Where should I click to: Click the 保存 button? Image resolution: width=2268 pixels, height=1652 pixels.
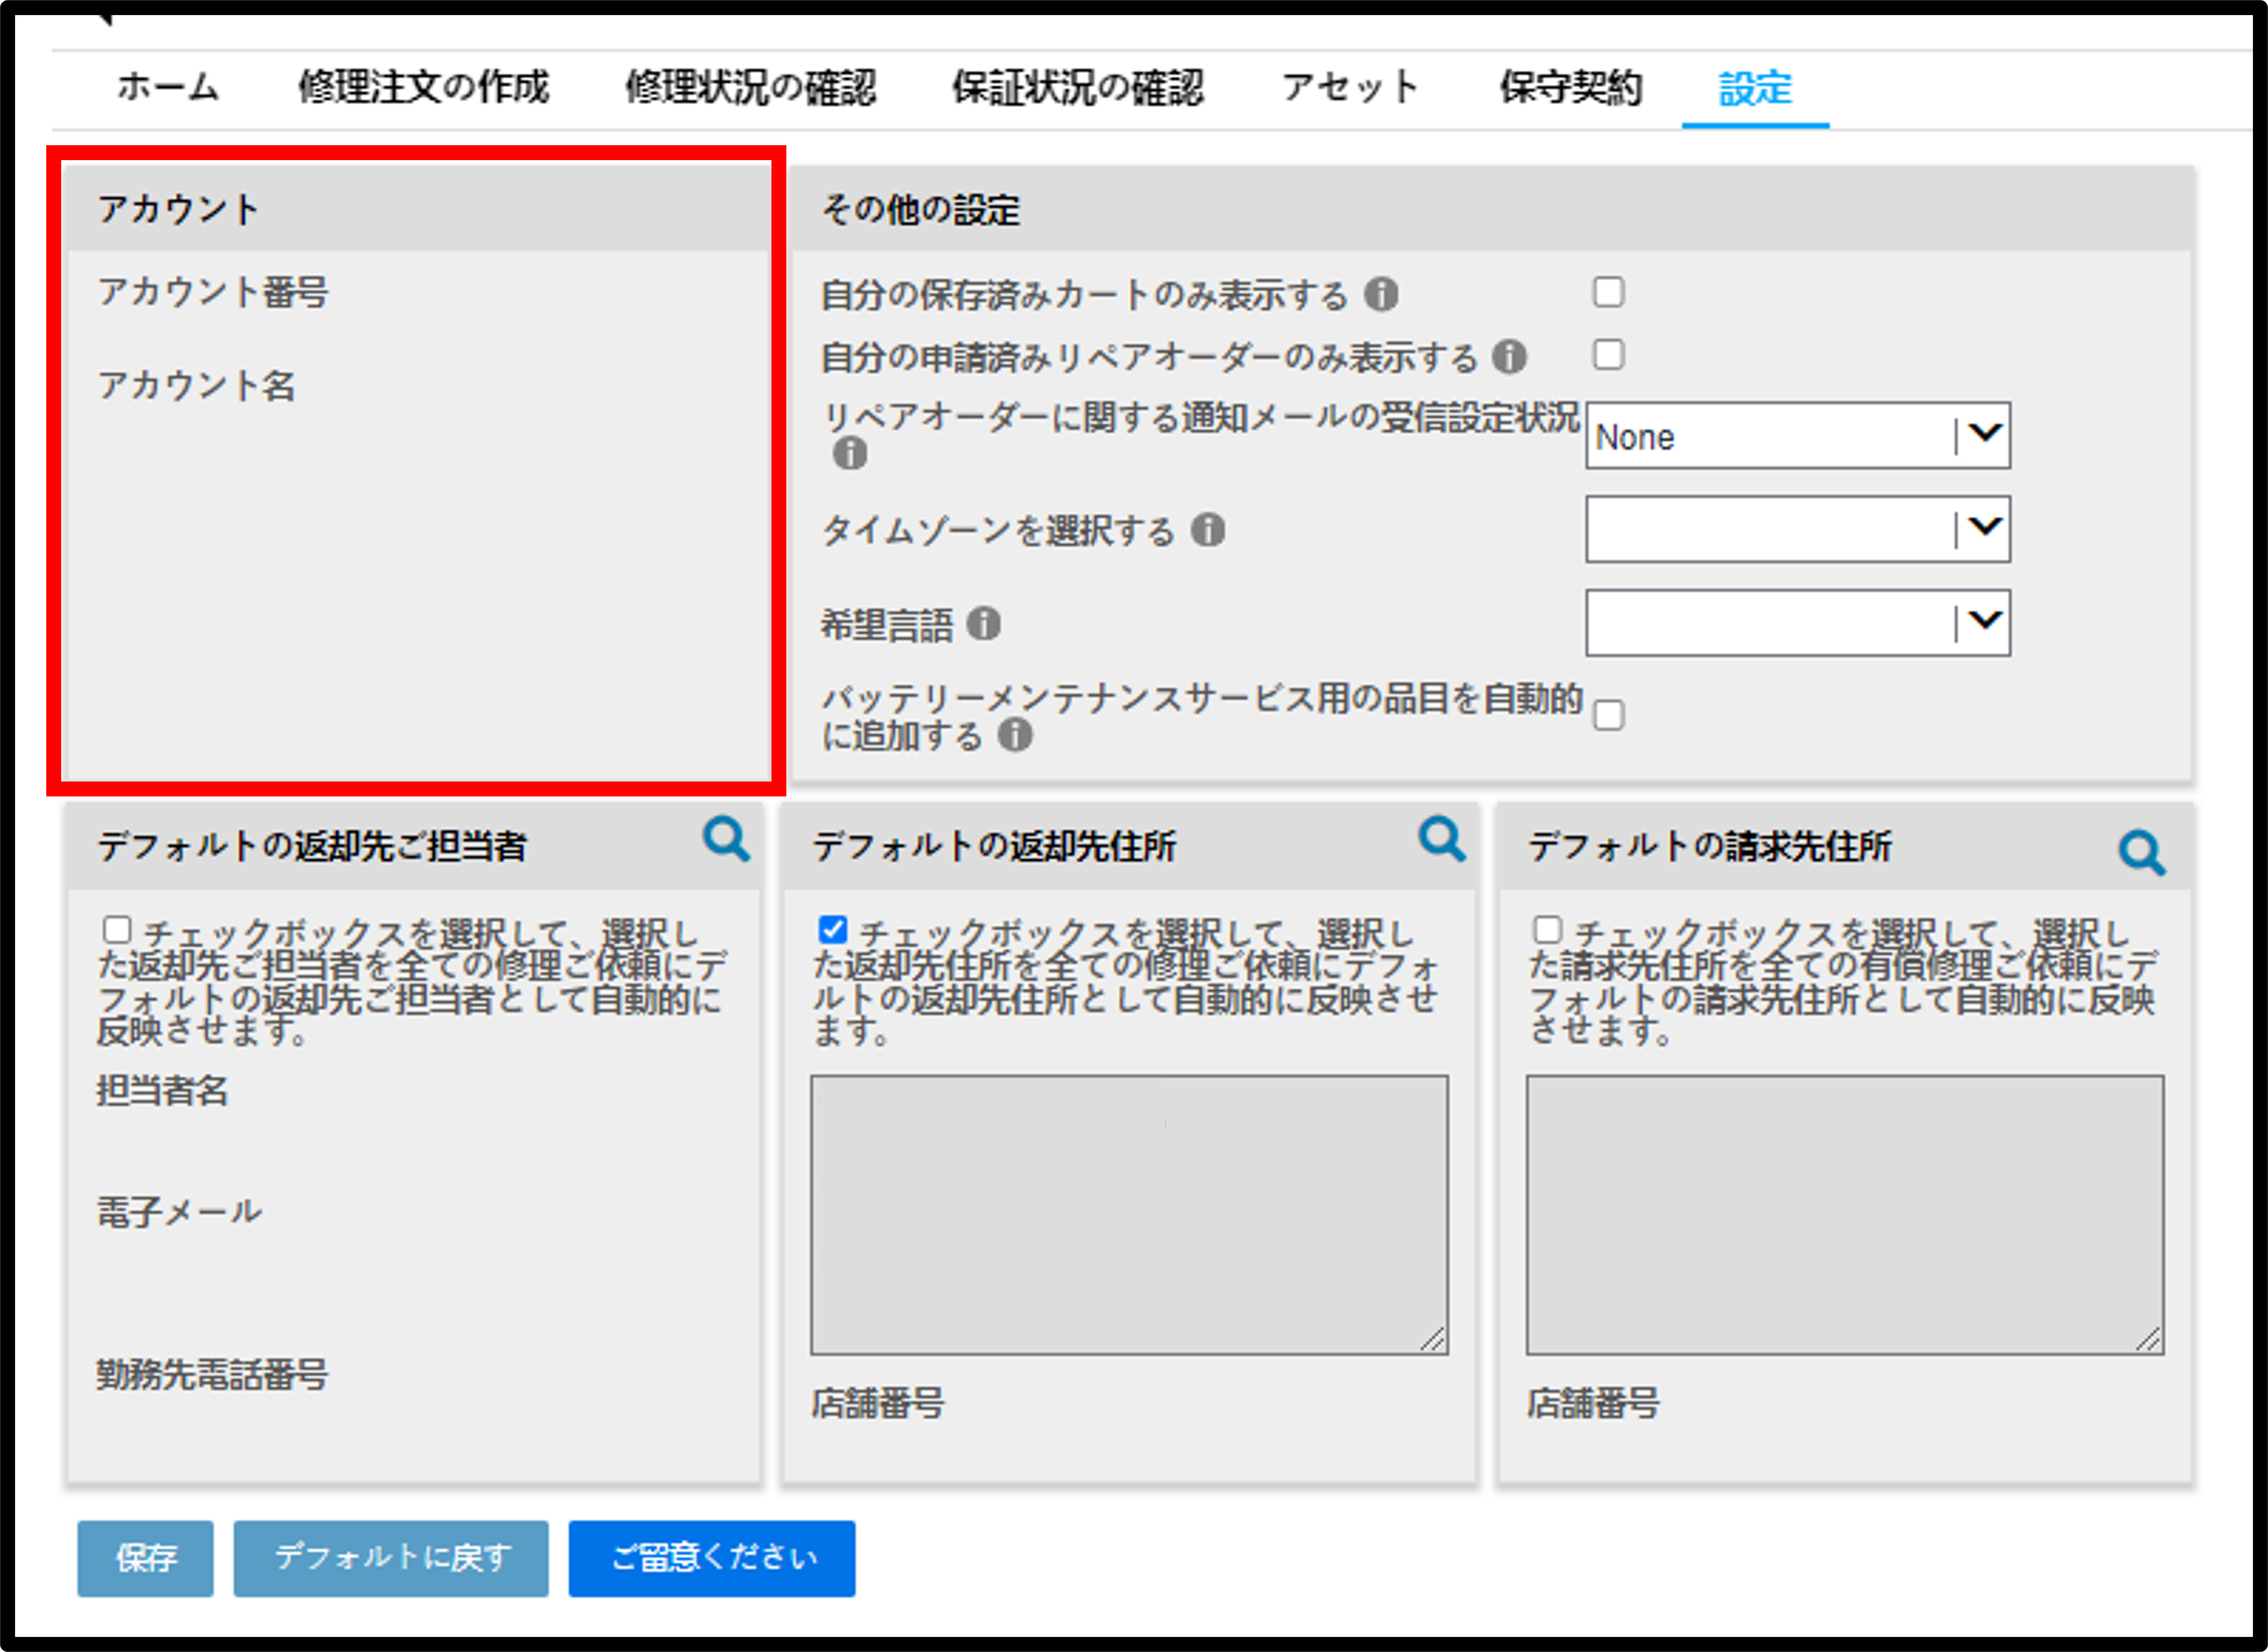click(x=145, y=1558)
